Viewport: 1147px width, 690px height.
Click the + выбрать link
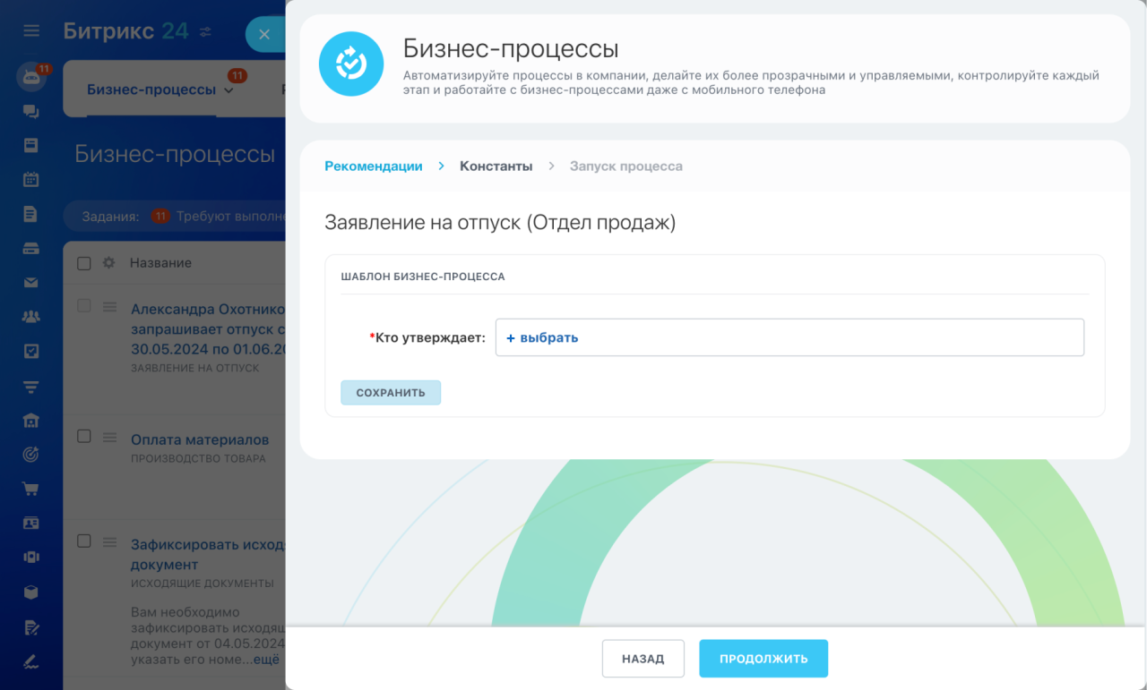point(542,337)
